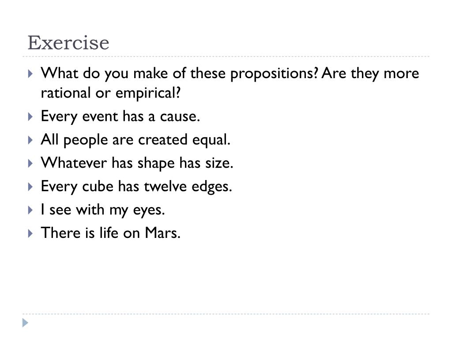This screenshot has width=452, height=339.
Task: Click the word 'propositions?' in the first bullet
Action: tap(274, 74)
